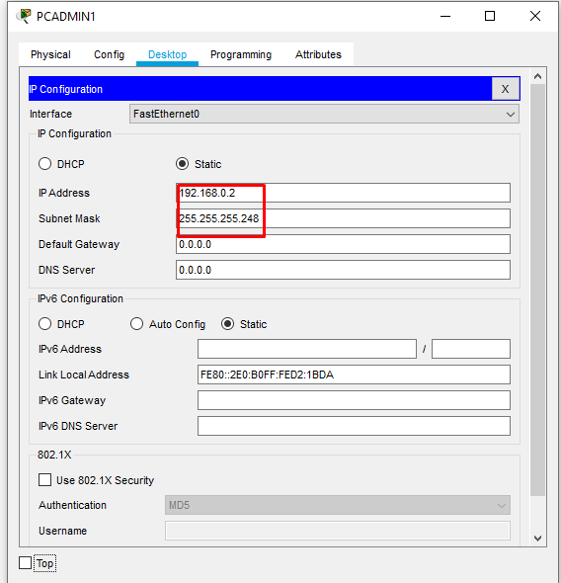Close the IP Configuration panel with X
This screenshot has height=583, width=561.
click(506, 89)
